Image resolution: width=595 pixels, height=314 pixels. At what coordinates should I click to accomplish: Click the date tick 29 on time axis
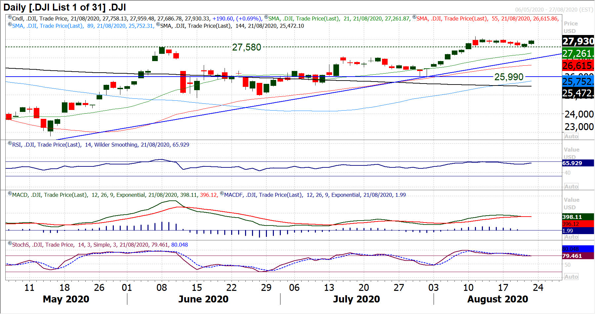tap(266, 288)
